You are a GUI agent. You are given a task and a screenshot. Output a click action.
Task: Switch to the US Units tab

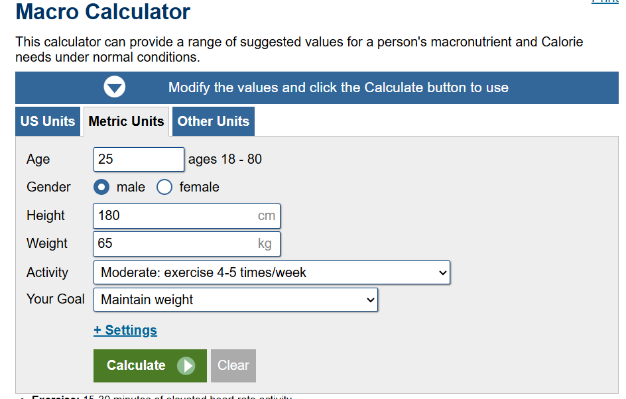(x=48, y=121)
